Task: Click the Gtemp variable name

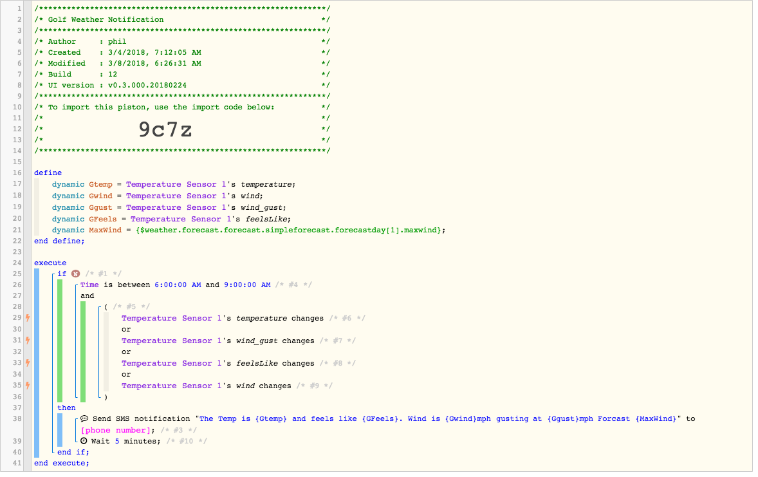Action: click(100, 184)
